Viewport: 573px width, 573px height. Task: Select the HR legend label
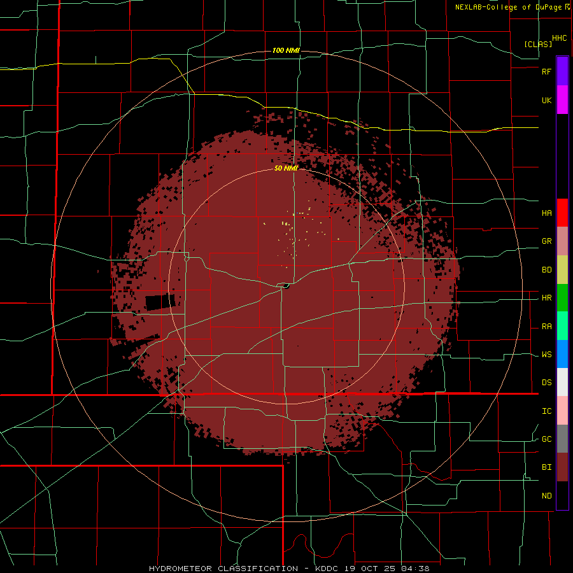tap(546, 298)
